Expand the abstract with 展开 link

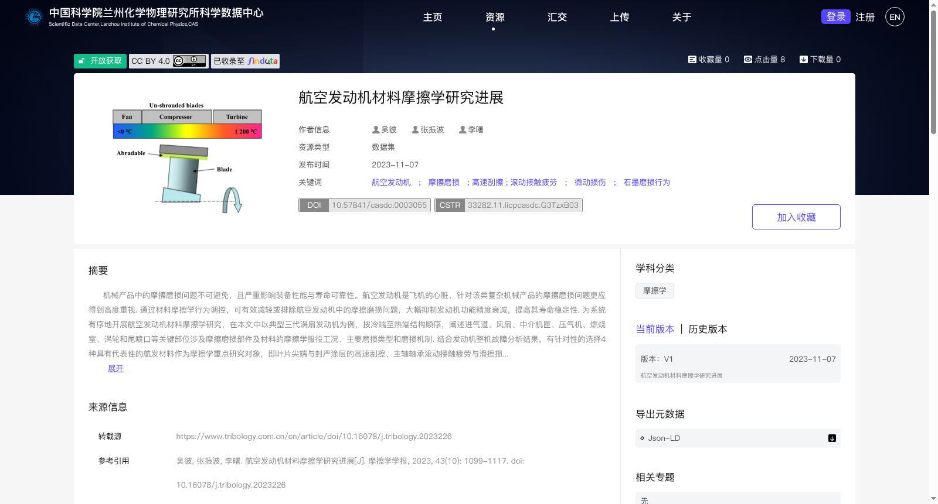coord(115,368)
